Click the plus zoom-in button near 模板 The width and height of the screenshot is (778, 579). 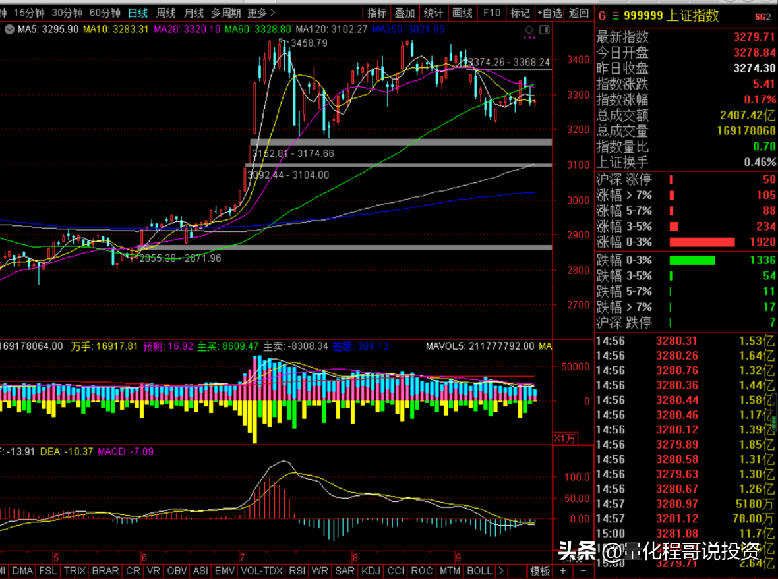[x=563, y=571]
